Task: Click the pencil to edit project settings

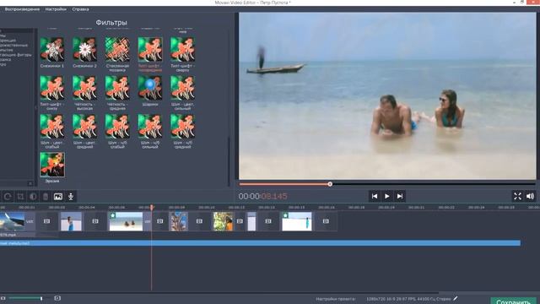Action: click(x=456, y=298)
